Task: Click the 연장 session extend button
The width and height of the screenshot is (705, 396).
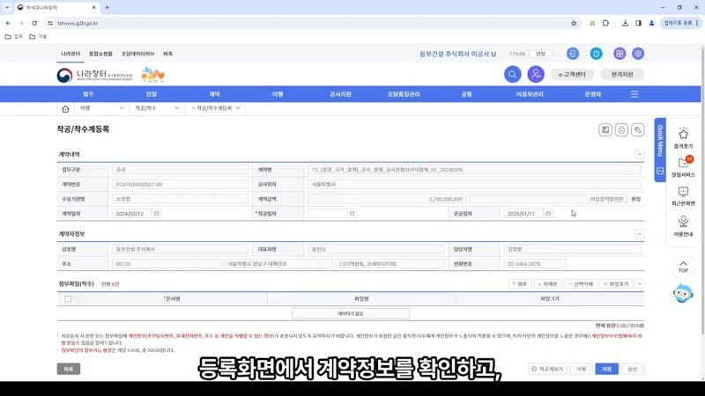Action: 540,54
